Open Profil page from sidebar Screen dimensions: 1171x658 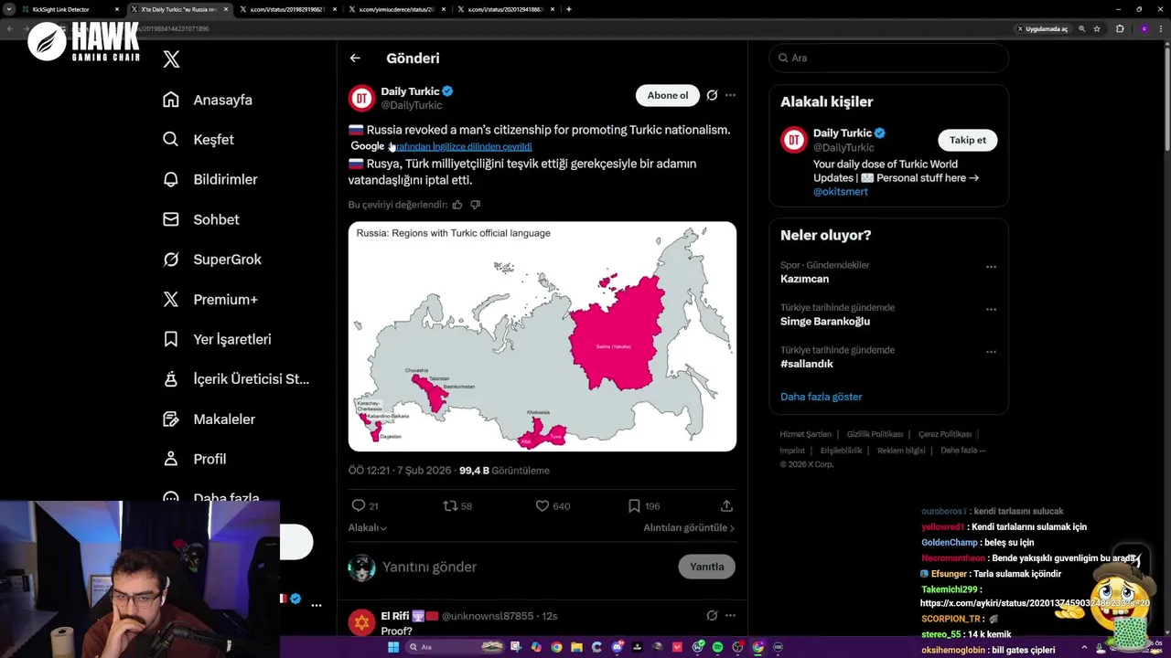(x=194, y=459)
